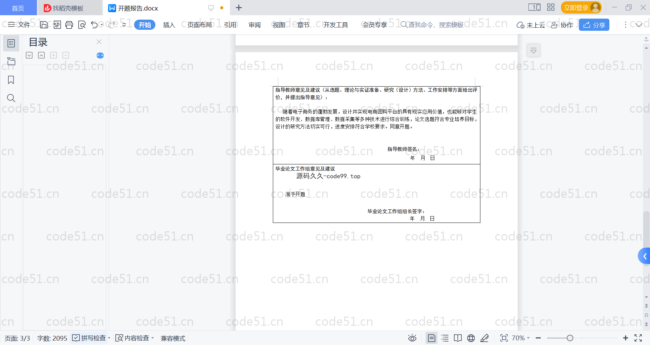
Task: Toggle 拼写检查 in status bar
Action: coord(89,338)
